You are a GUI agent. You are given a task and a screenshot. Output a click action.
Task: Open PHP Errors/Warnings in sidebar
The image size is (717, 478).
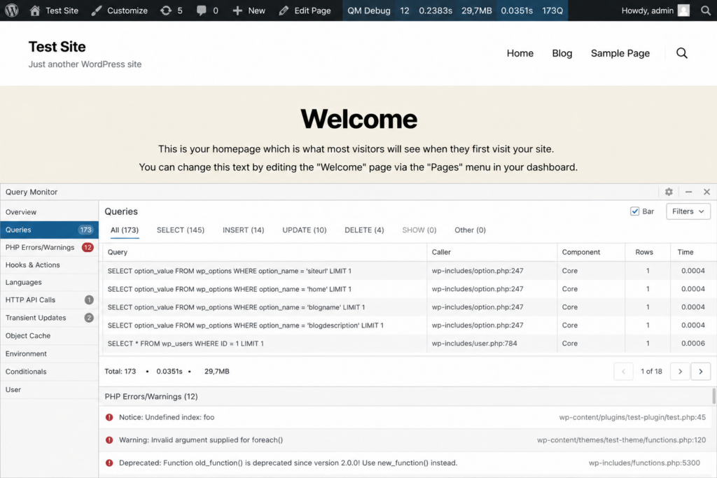50,247
